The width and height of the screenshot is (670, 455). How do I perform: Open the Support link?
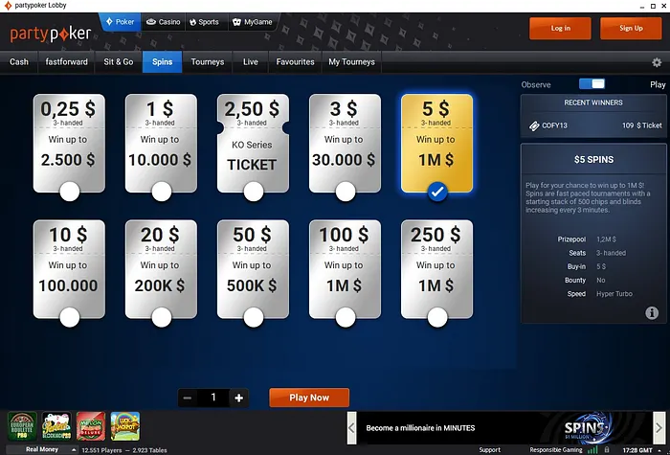click(490, 450)
